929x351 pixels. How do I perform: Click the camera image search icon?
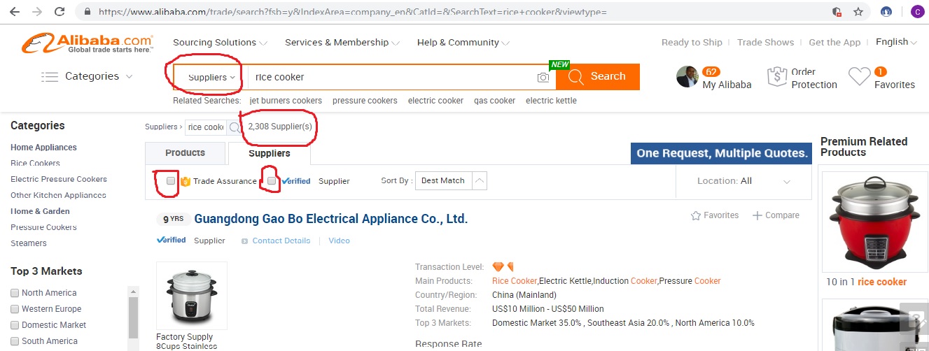click(543, 77)
